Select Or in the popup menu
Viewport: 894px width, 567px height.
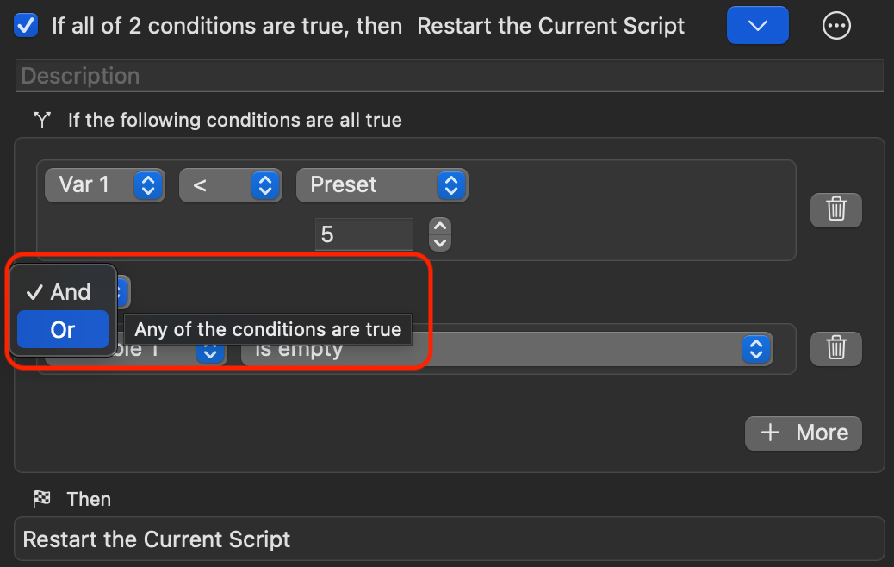coord(63,329)
